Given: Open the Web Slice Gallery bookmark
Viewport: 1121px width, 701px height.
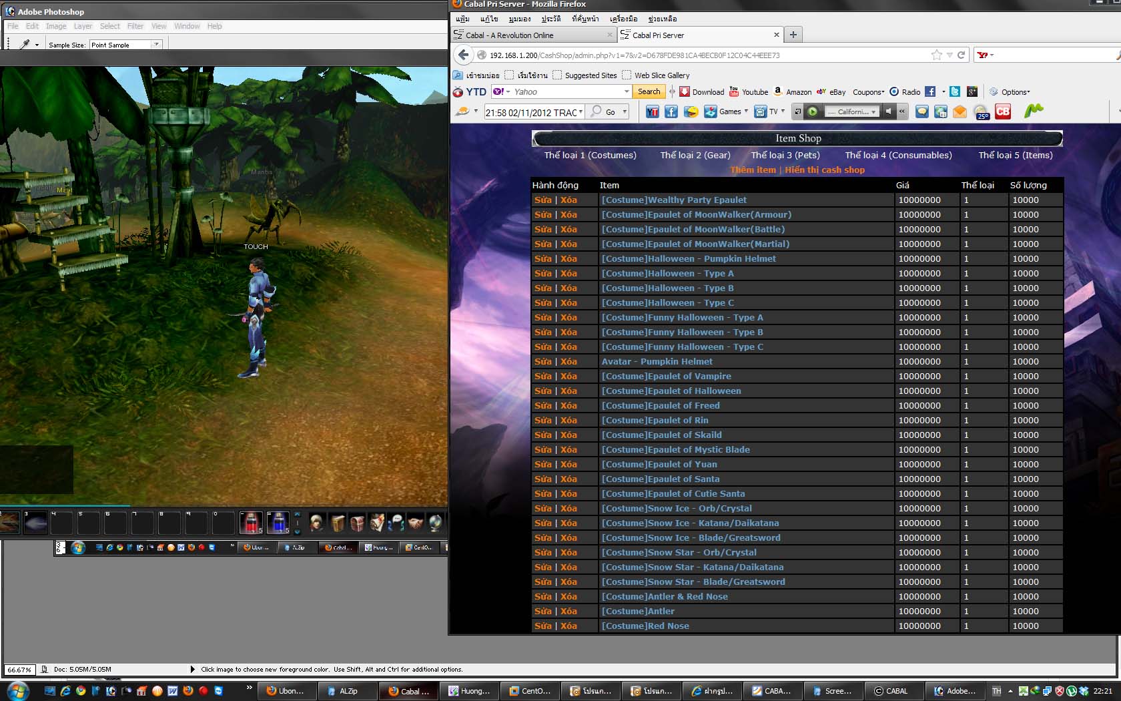Looking at the screenshot, I should click(x=655, y=75).
